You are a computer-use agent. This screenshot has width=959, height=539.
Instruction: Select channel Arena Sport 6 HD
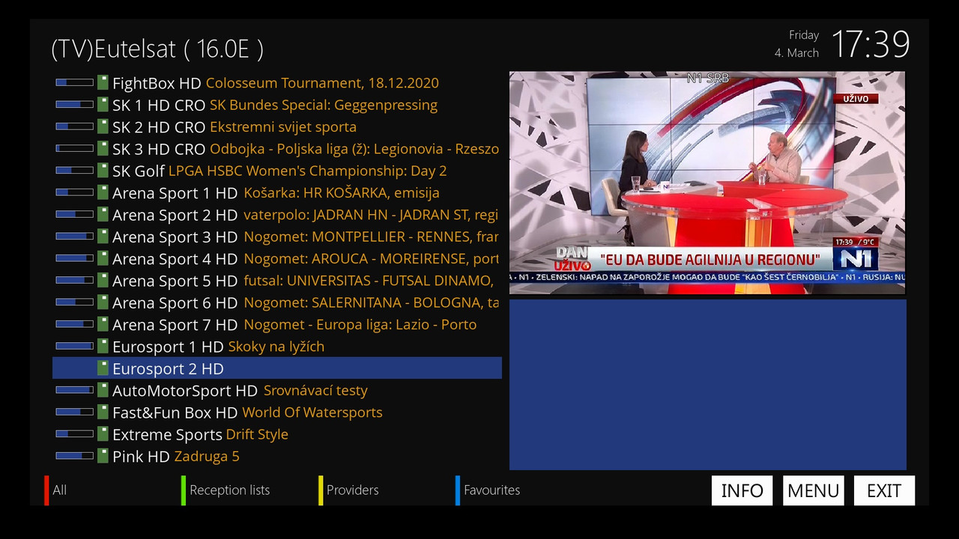click(x=175, y=302)
